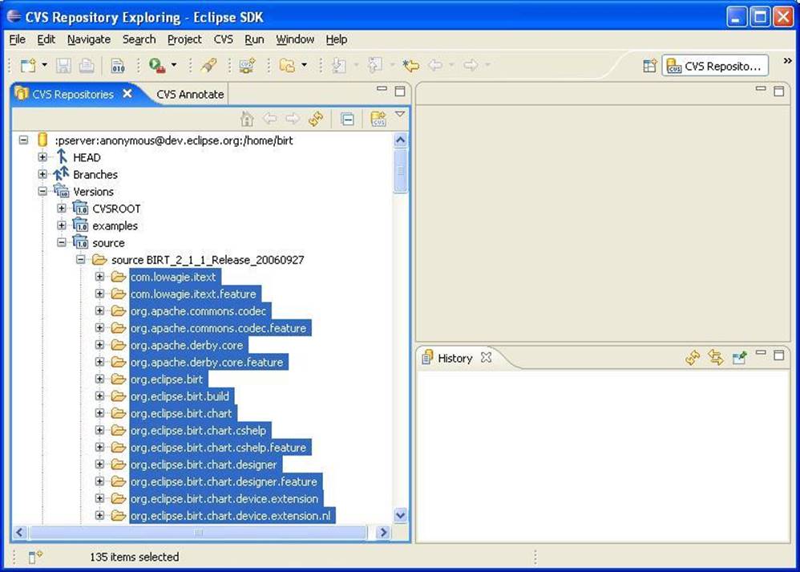The image size is (800, 572).
Task: Close the History view tab
Action: 486,358
